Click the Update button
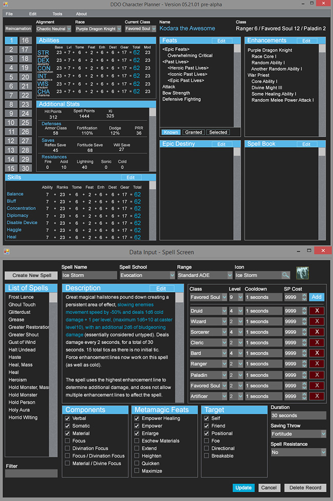Screen dimensions: 333x501 243,488
